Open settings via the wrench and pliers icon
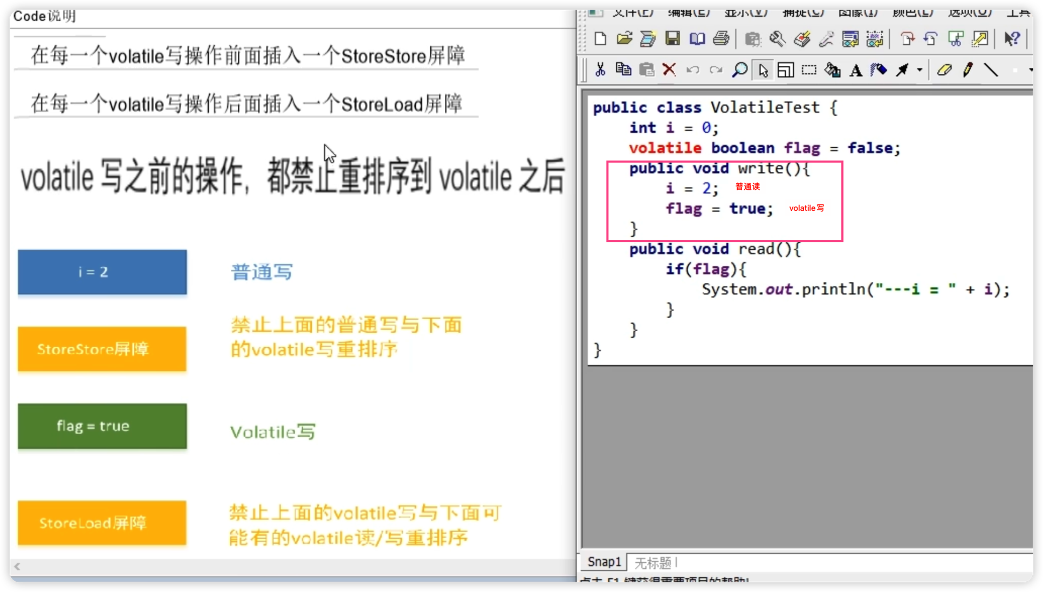The height and width of the screenshot is (592, 1043). tap(777, 39)
